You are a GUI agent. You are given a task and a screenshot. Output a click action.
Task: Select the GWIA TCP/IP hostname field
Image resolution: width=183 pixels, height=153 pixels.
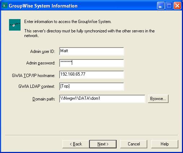click(92, 75)
